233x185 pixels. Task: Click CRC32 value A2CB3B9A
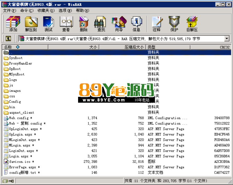tap(222, 162)
